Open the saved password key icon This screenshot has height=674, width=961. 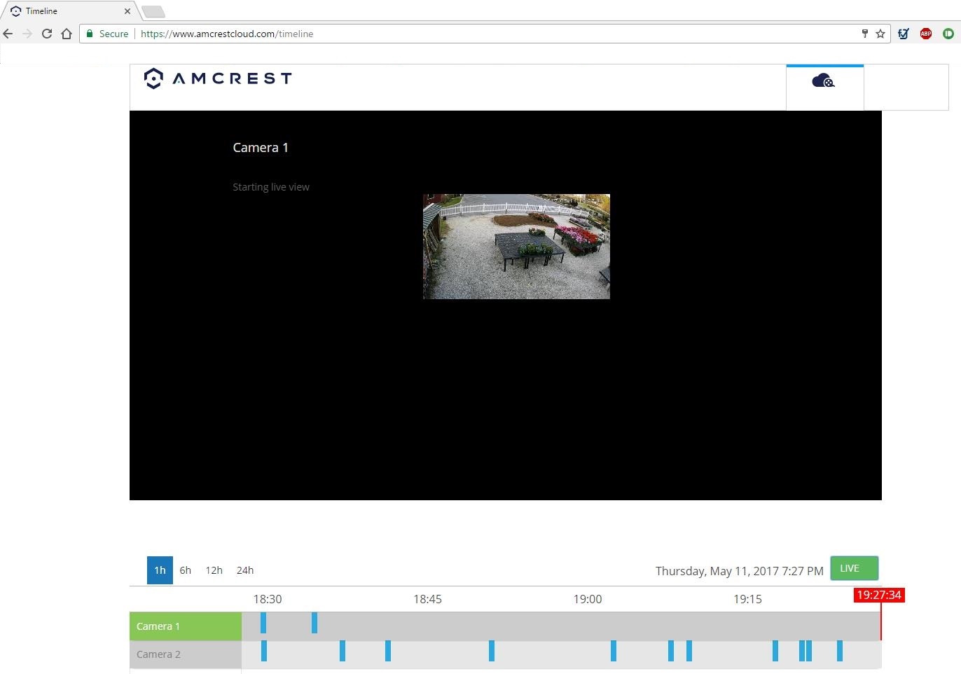coord(865,34)
